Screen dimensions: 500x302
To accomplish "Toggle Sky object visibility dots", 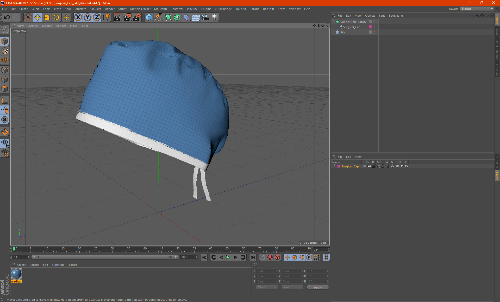I will click(374, 32).
